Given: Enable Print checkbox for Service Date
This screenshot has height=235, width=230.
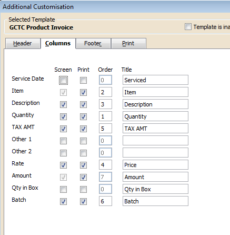Looking at the screenshot, I should 83,81.
